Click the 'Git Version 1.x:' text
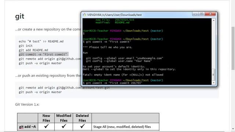This screenshot has width=235, height=132. 27,104
